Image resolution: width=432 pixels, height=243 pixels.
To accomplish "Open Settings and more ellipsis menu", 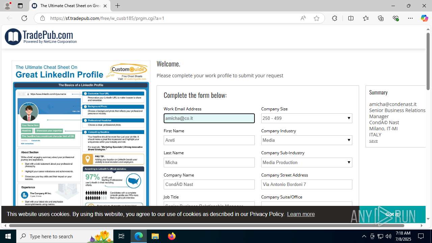I will [x=410, y=18].
